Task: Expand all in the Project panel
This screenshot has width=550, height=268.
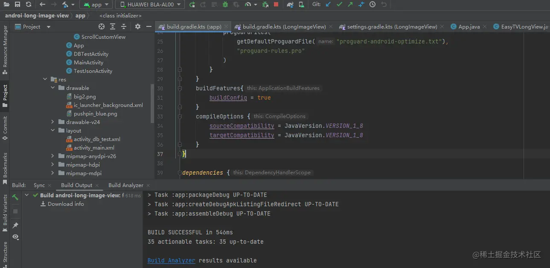Action: (113, 26)
